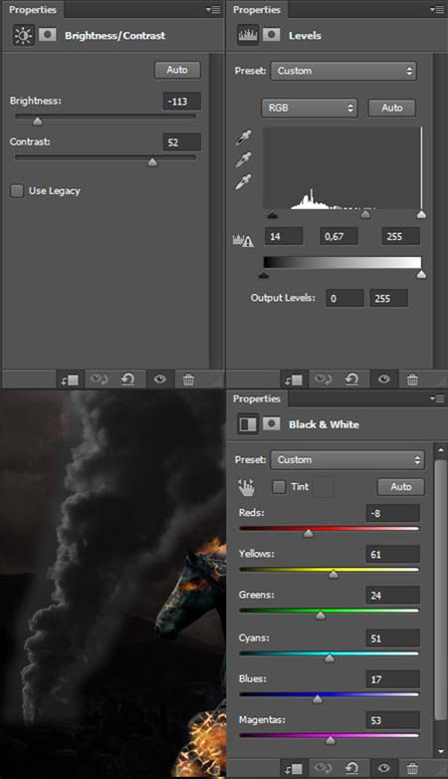Image resolution: width=448 pixels, height=779 pixels.
Task: Select Brightness/Contrast layer mask icon
Action: 47,35
